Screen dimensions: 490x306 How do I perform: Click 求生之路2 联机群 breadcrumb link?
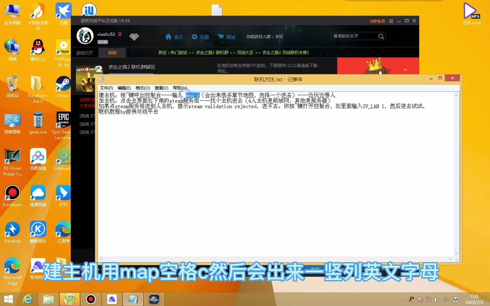[212, 53]
